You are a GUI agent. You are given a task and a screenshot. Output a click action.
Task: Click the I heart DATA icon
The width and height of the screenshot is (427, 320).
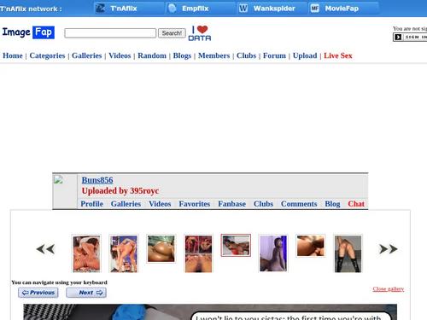[x=200, y=33]
